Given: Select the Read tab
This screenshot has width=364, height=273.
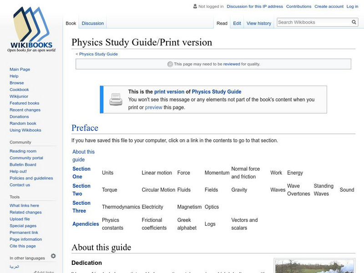Looking at the screenshot, I should point(222,23).
